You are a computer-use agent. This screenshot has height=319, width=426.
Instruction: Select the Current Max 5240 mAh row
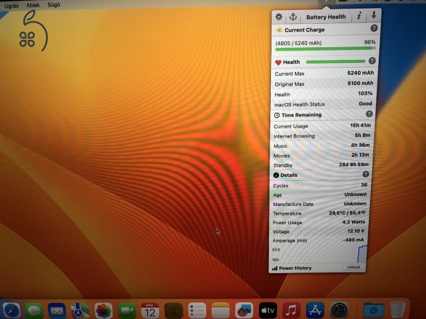324,73
